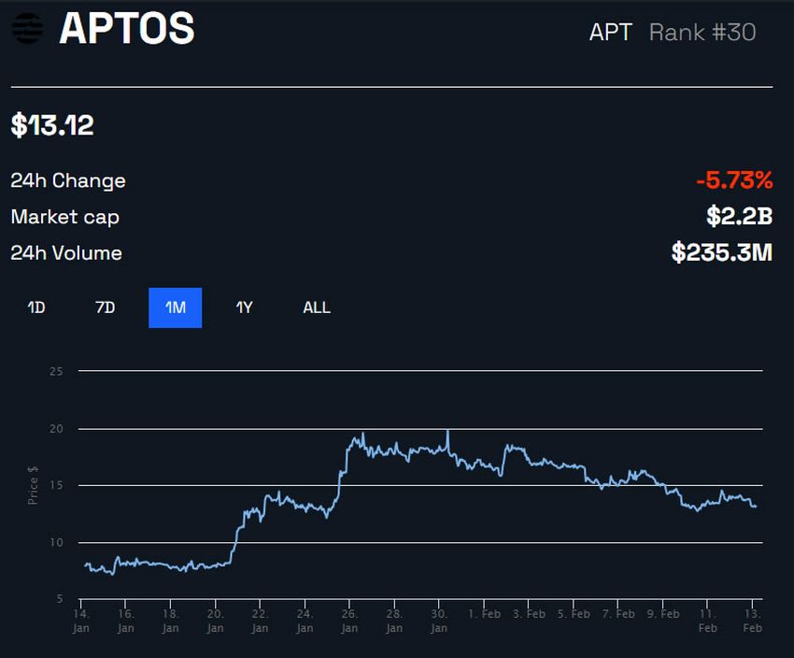The image size is (794, 658).
Task: Click the $2.2B market cap value
Action: tap(739, 216)
